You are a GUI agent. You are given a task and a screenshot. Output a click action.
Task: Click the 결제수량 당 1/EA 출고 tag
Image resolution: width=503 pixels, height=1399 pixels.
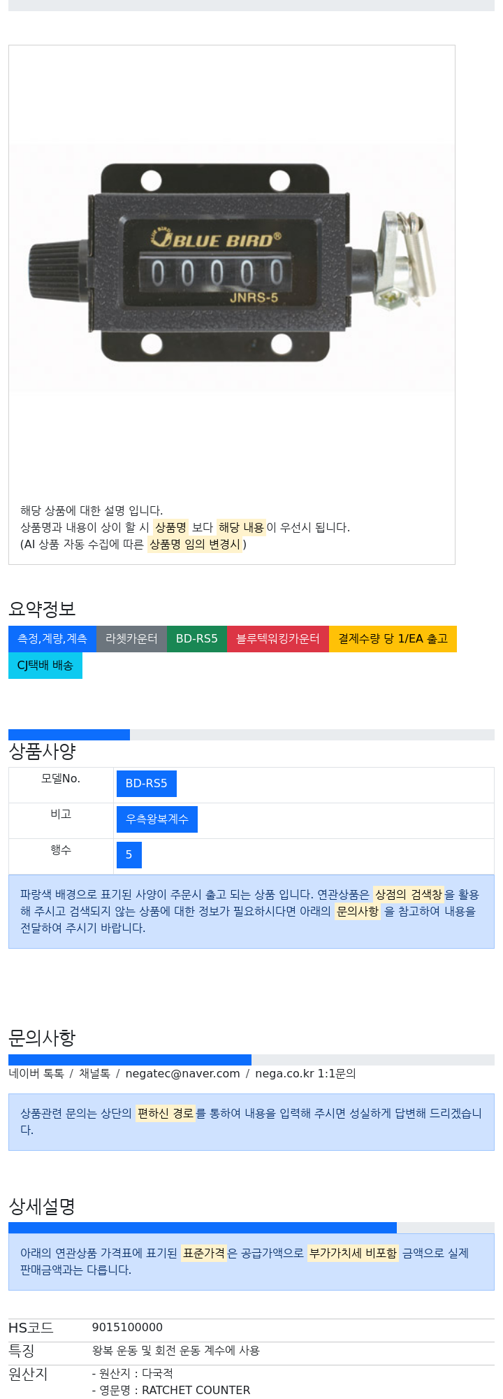393,639
